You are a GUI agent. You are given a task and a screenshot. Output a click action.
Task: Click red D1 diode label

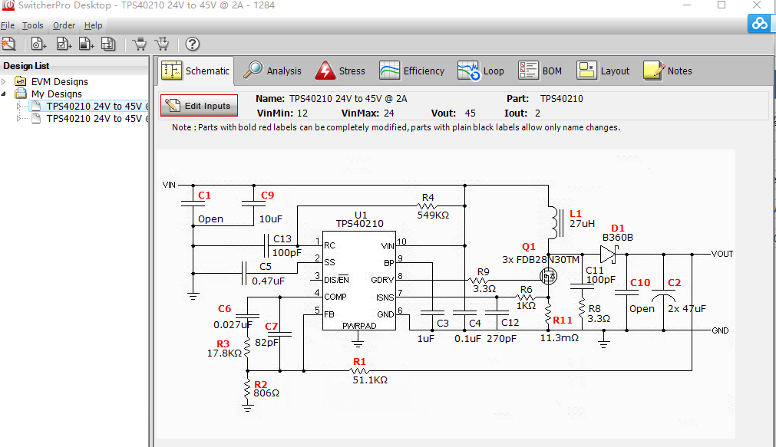[618, 228]
